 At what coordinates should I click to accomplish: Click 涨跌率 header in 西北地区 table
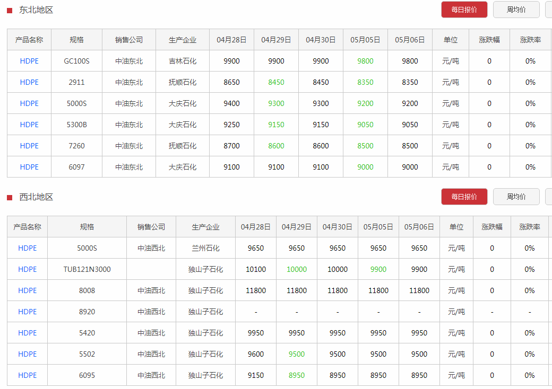(x=530, y=227)
